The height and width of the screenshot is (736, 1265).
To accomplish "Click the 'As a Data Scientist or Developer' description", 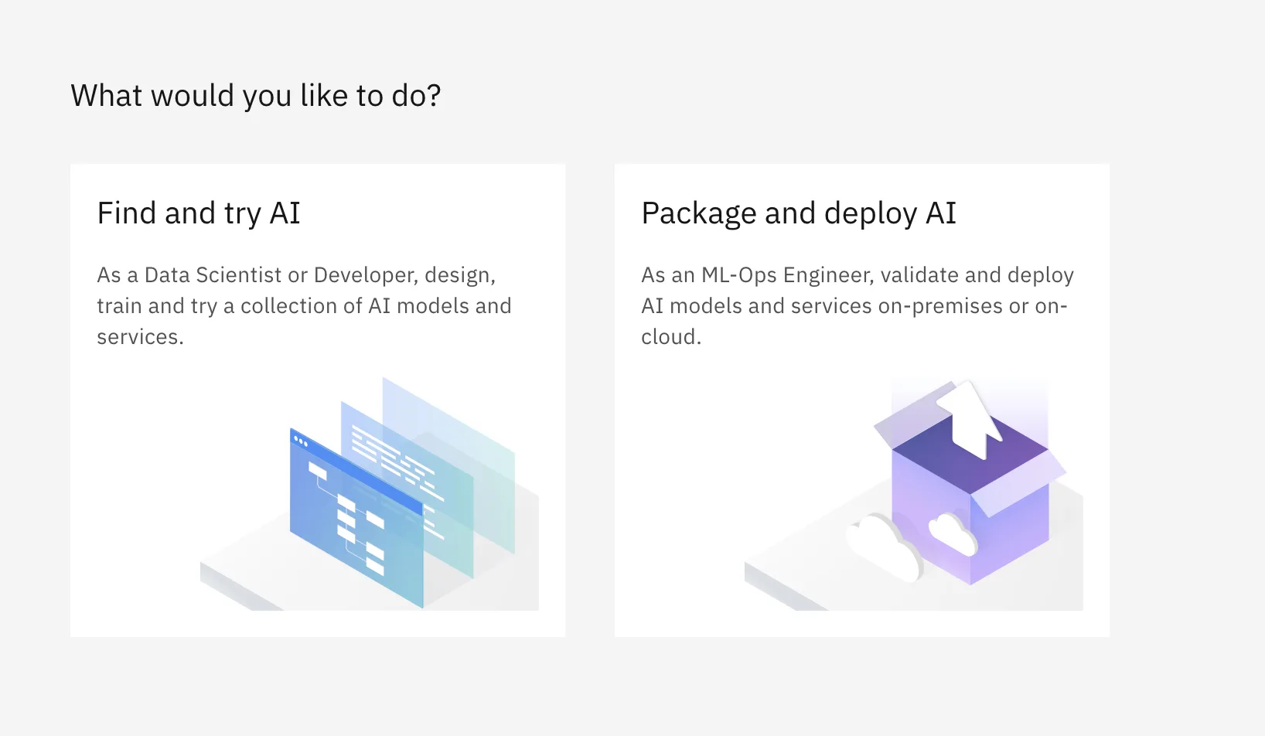I will click(304, 306).
